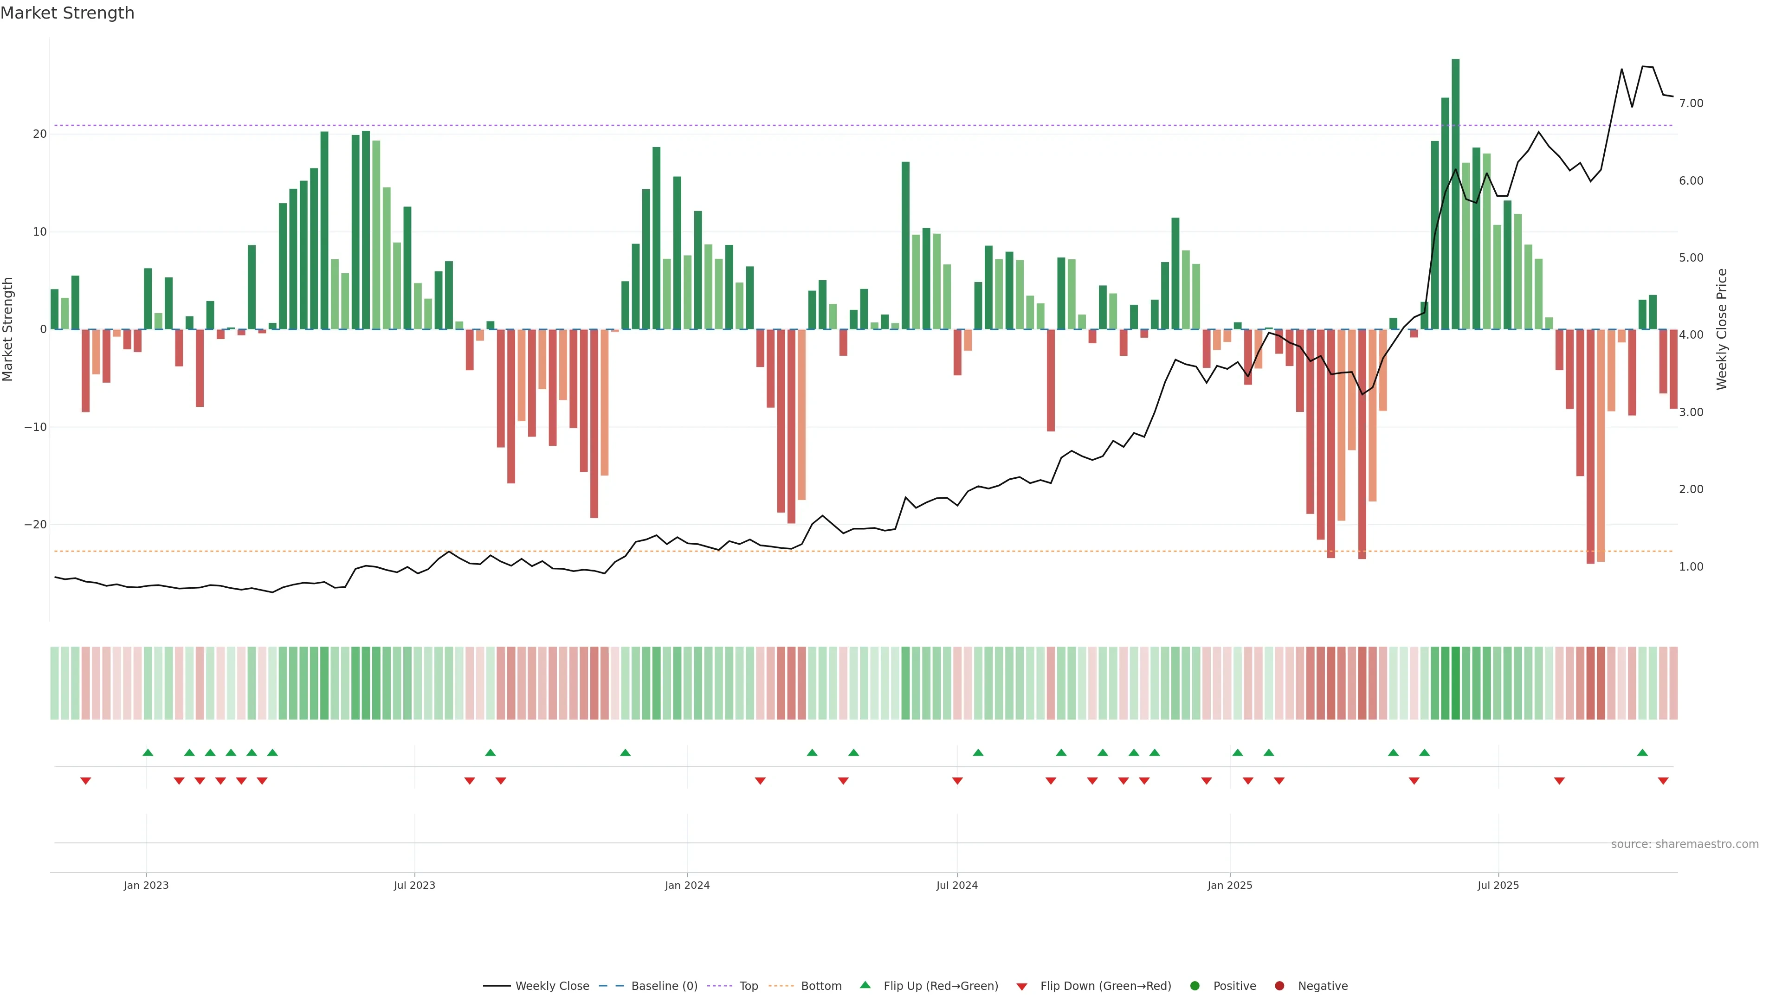Click the leftmost red Flip Down triangle marker
The height and width of the screenshot is (1002, 1782).
[x=86, y=781]
